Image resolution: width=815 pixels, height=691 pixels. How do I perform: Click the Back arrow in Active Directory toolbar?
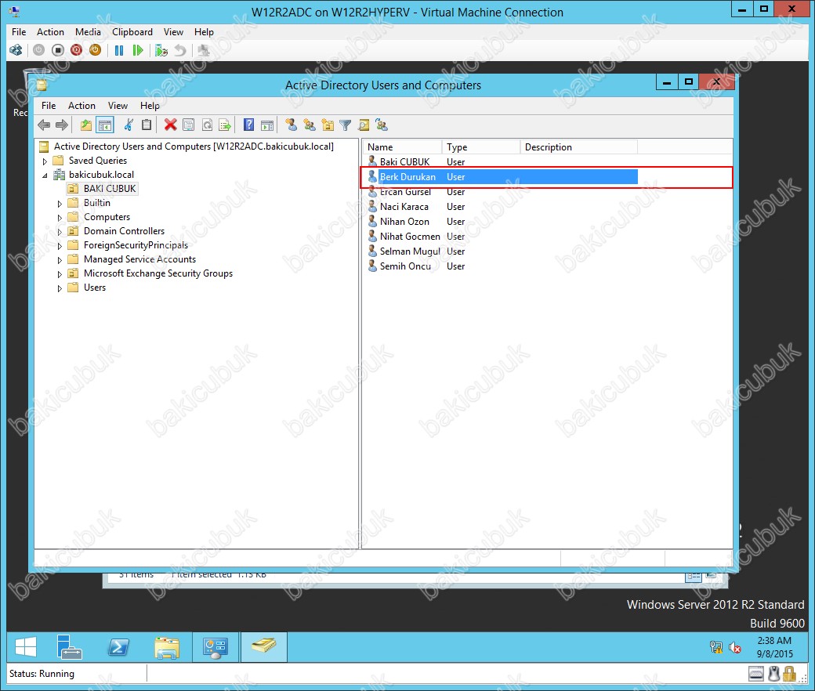pos(44,125)
